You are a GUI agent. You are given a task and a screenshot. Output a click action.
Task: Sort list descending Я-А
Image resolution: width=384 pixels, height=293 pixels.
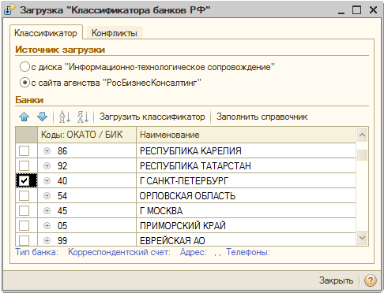click(83, 117)
